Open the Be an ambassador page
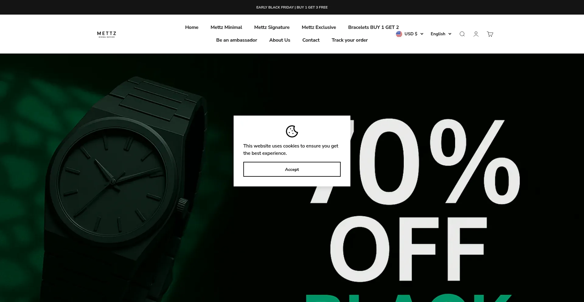Screen dimensions: 584x302 (x=237, y=40)
